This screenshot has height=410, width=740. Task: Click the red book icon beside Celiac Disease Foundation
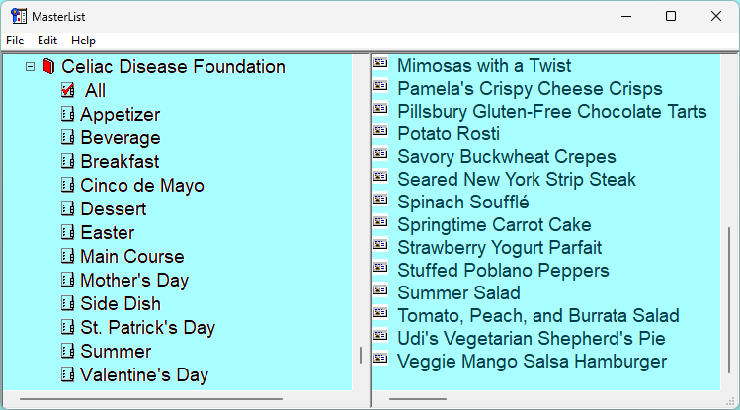pos(48,66)
